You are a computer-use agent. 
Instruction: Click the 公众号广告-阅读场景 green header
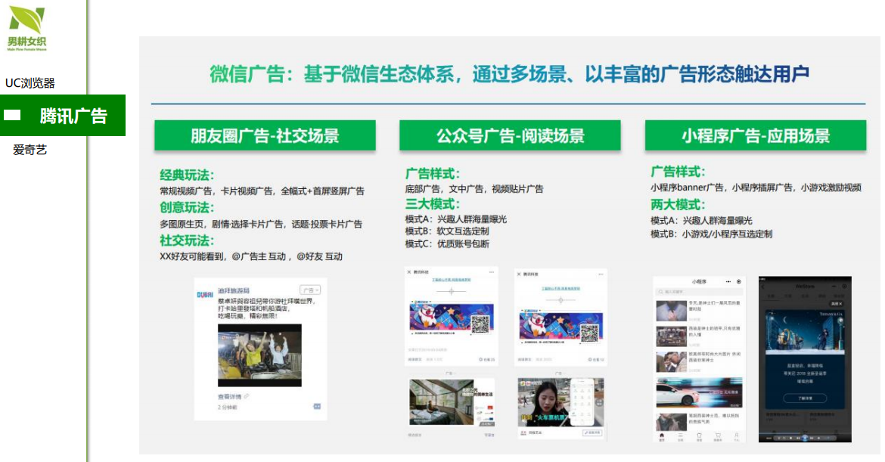511,135
